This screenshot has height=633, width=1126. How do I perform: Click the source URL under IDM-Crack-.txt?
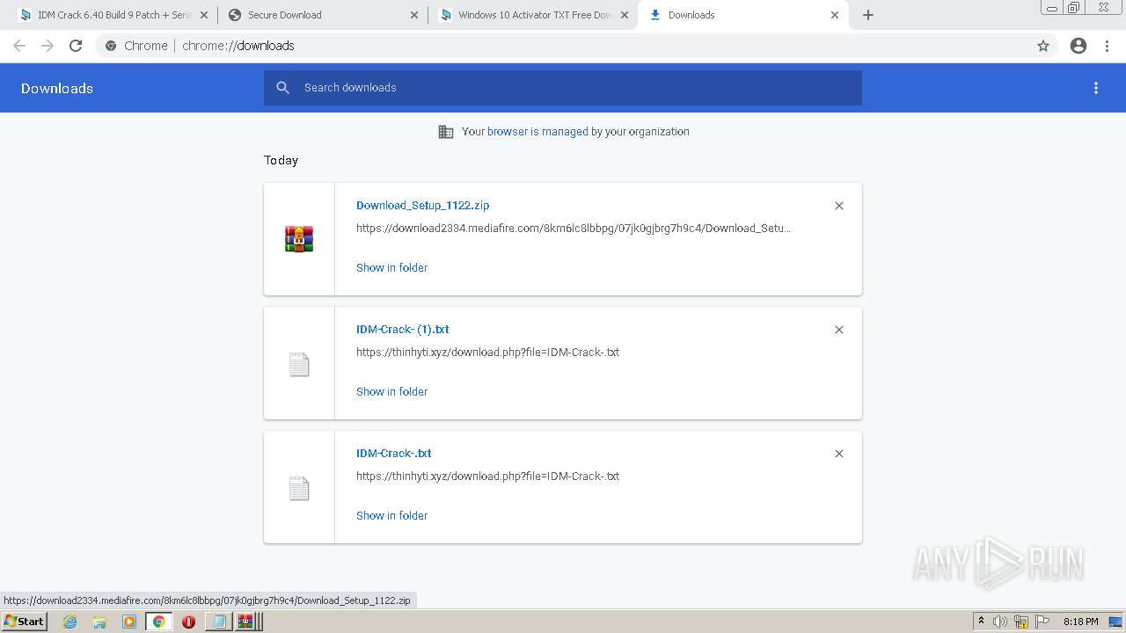point(487,477)
